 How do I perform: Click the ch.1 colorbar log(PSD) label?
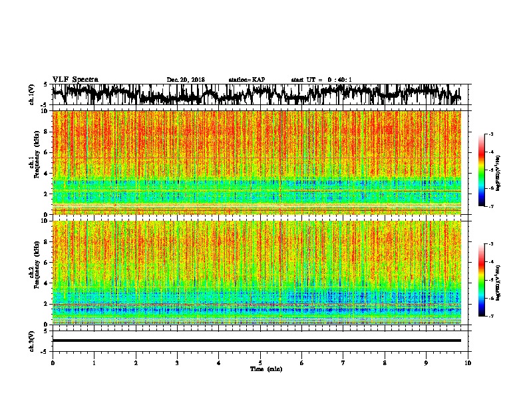498,174
